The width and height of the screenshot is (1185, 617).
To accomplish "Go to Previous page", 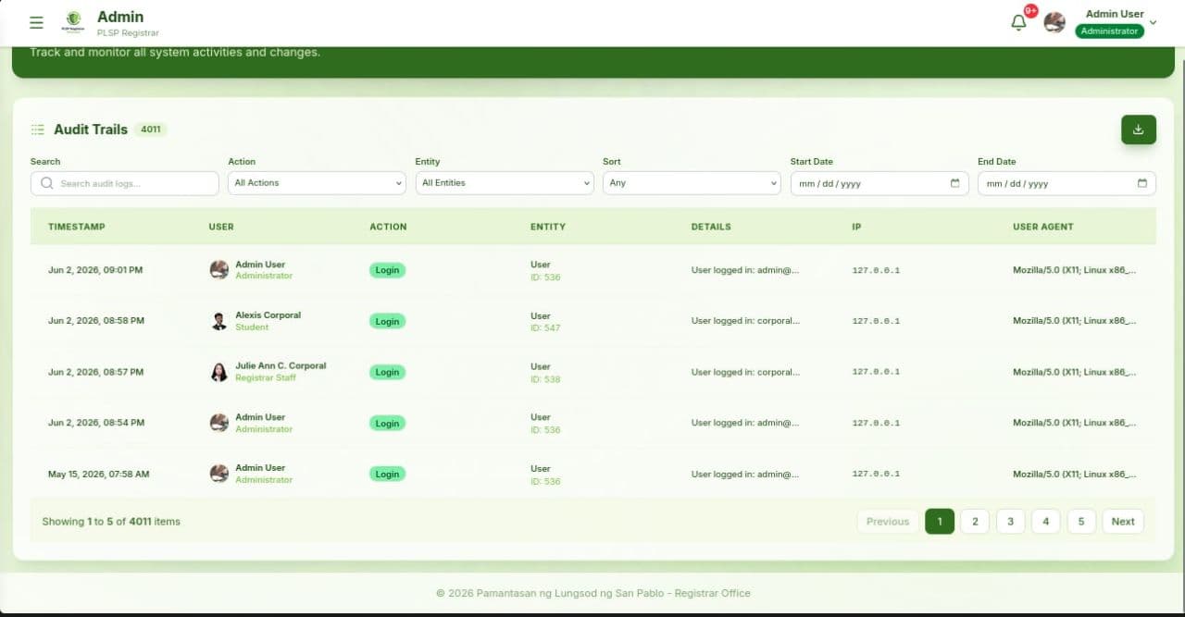I will pyautogui.click(x=888, y=522).
